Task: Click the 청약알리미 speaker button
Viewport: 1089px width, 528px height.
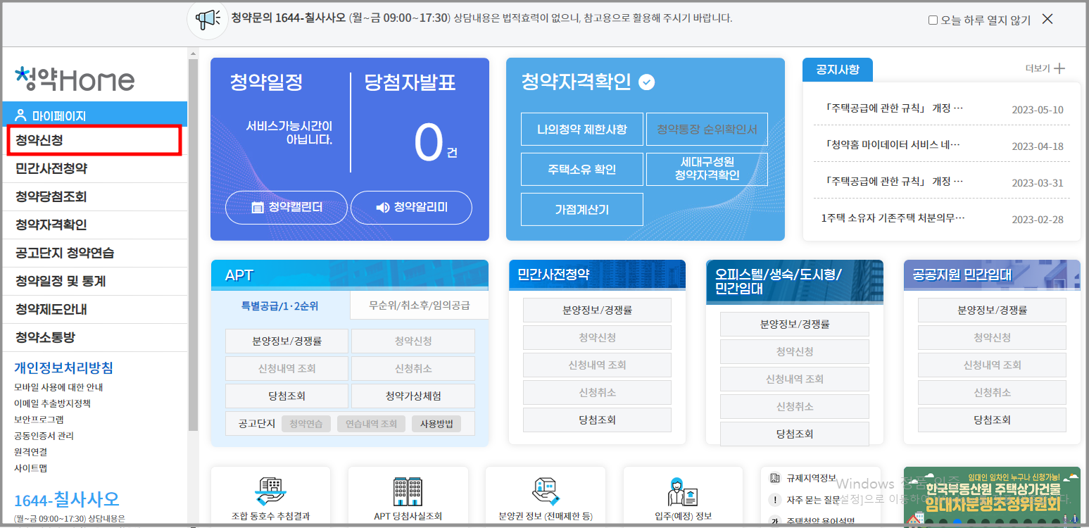Action: pos(411,207)
